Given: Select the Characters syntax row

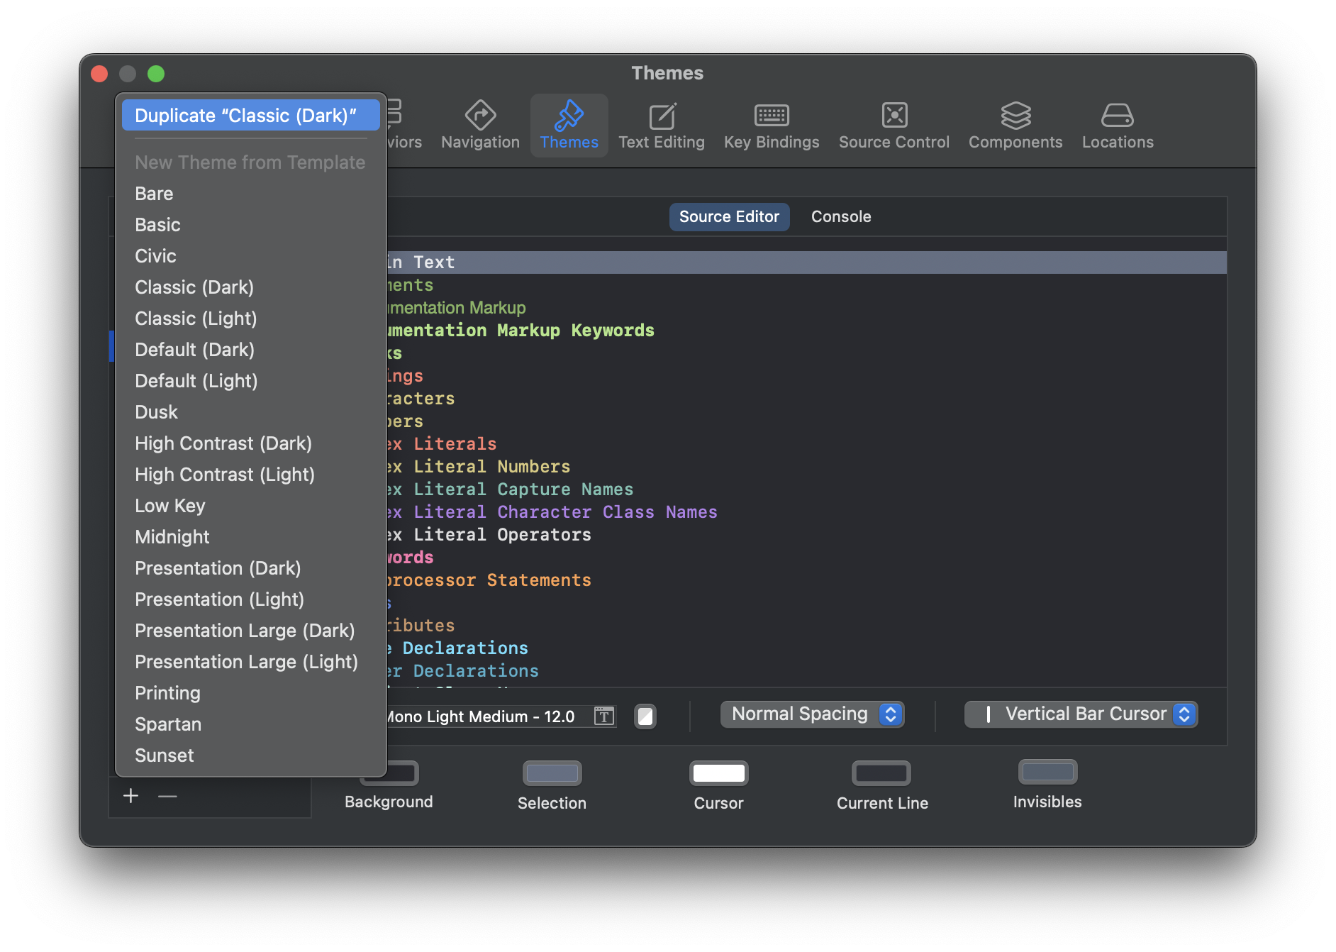Looking at the screenshot, I should coord(807,399).
